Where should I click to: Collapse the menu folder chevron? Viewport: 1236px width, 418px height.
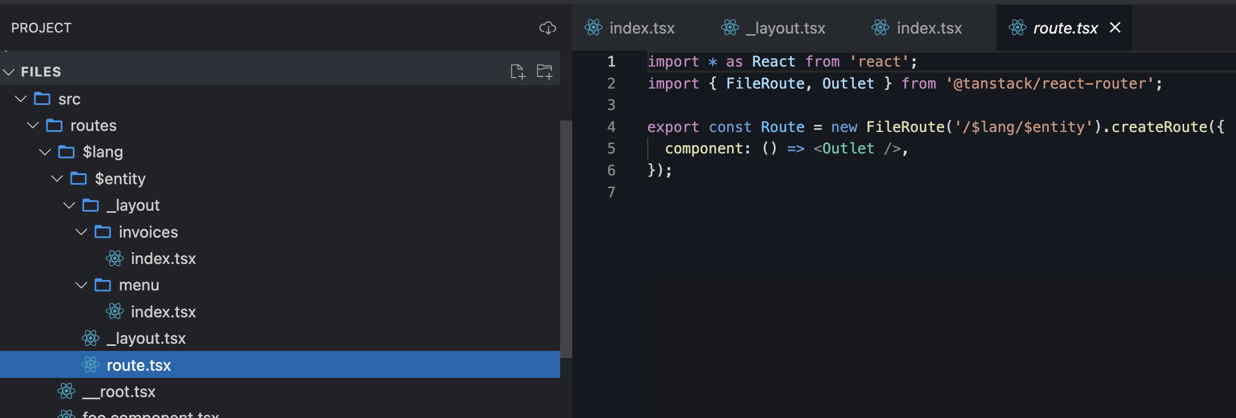coord(82,285)
